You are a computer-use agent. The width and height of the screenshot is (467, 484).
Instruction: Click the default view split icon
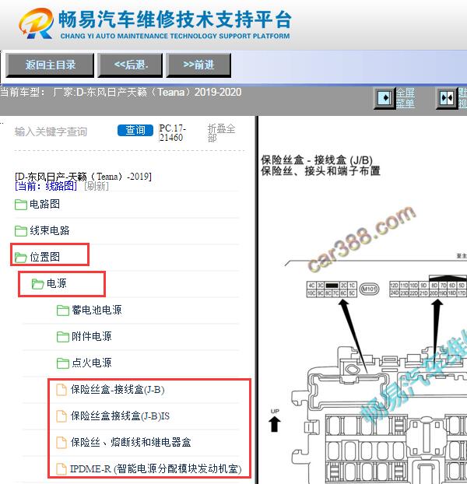click(x=447, y=98)
